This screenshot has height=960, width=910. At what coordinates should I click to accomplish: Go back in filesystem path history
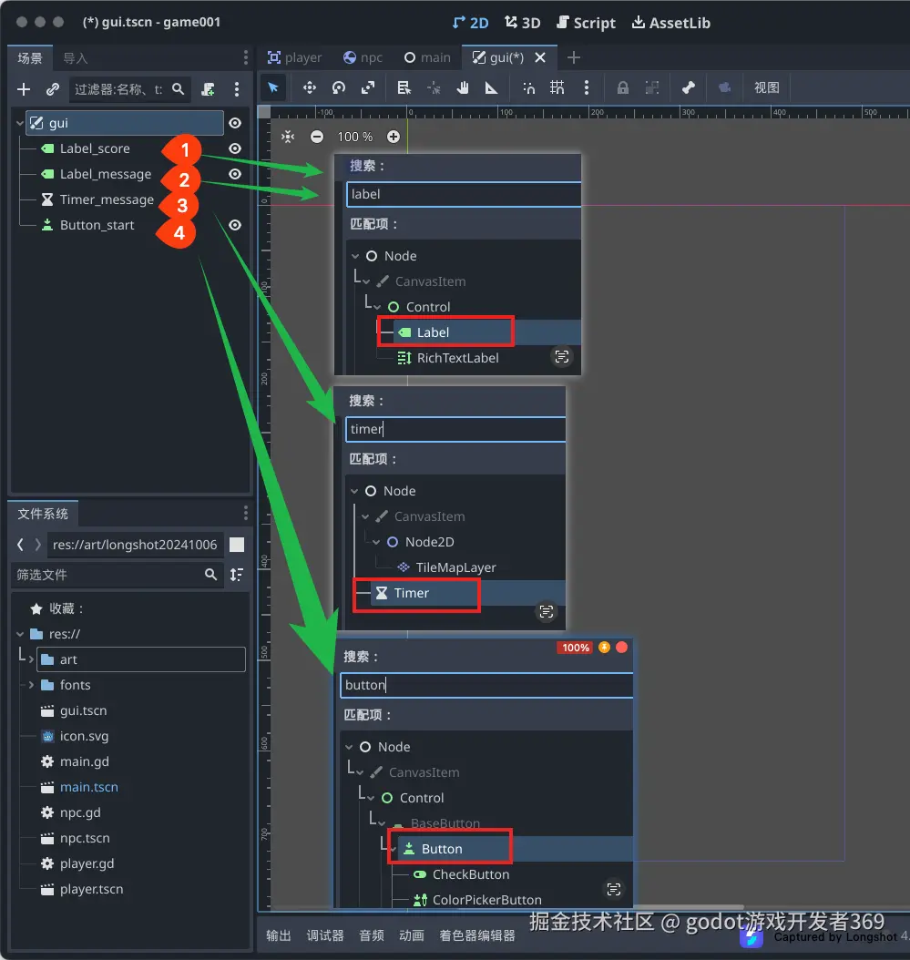click(x=20, y=545)
